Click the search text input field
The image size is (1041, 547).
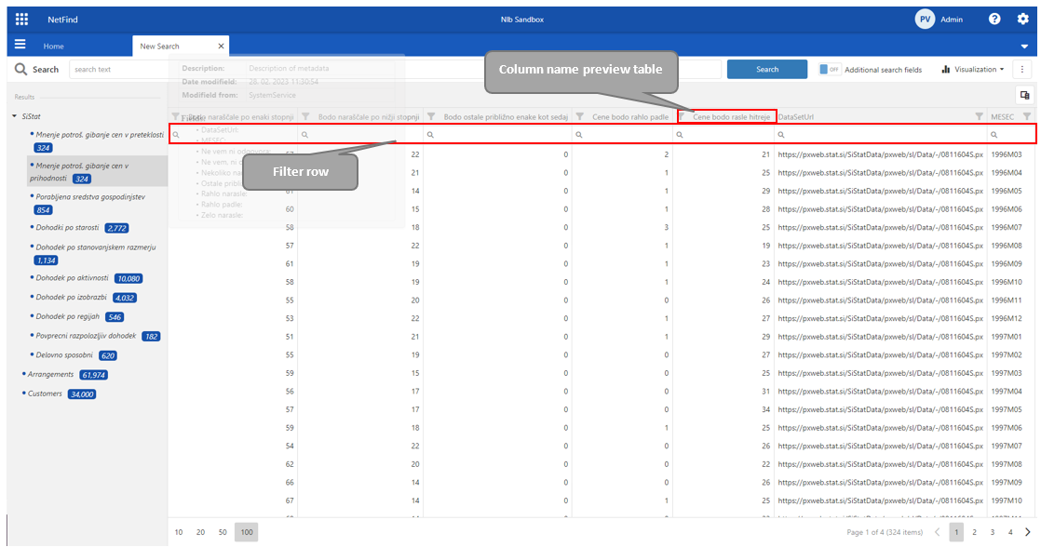121,70
